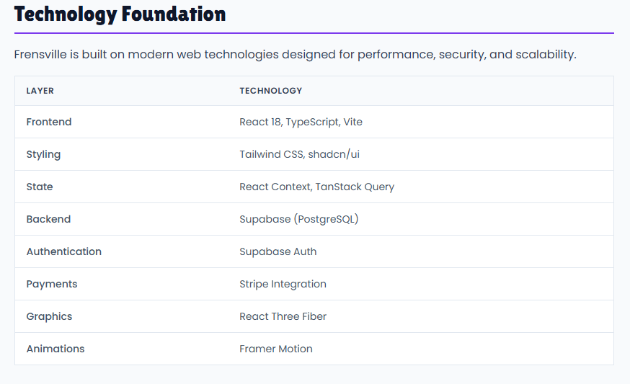Viewport: 630px width, 384px height.
Task: Click the Frontend row label
Action: pyautogui.click(x=49, y=122)
